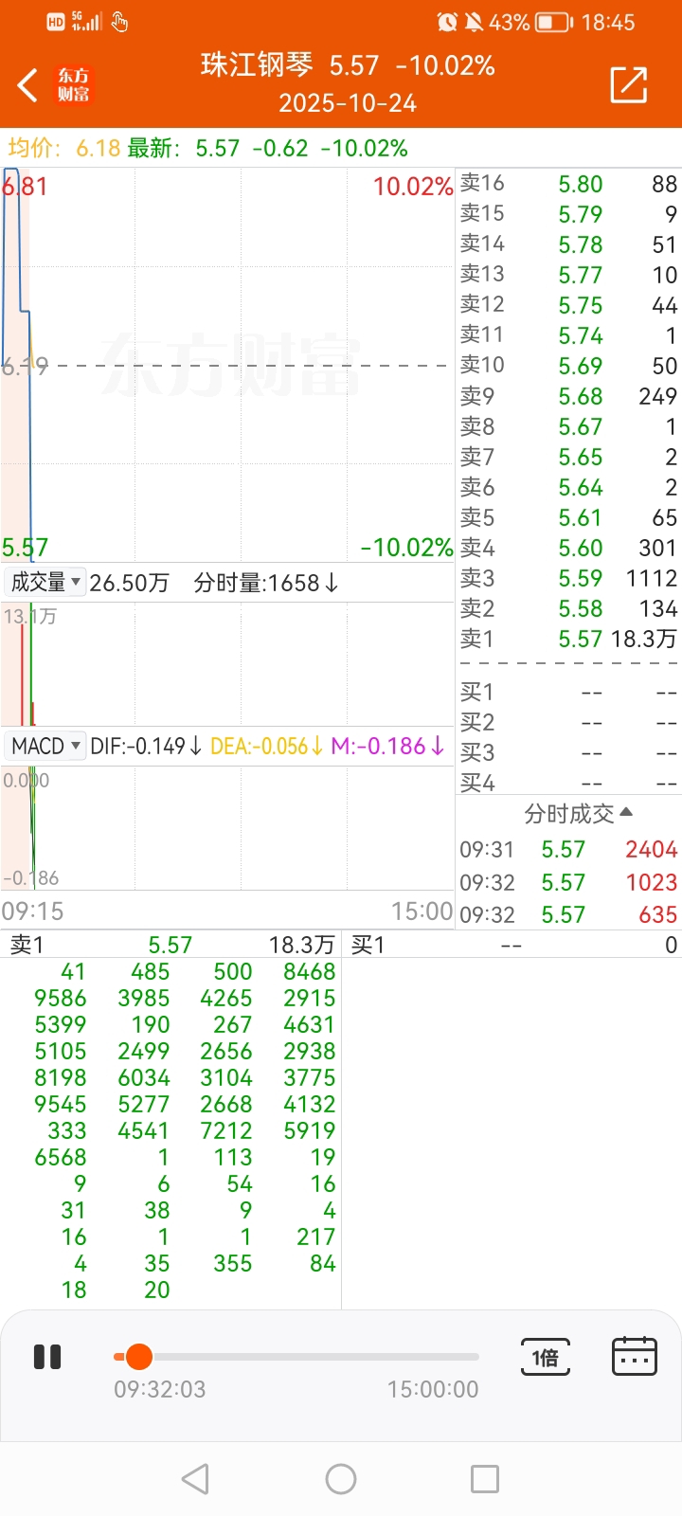This screenshot has width=682, height=1516.
Task: Tap the 09:31 trade of 2404
Action: click(568, 850)
